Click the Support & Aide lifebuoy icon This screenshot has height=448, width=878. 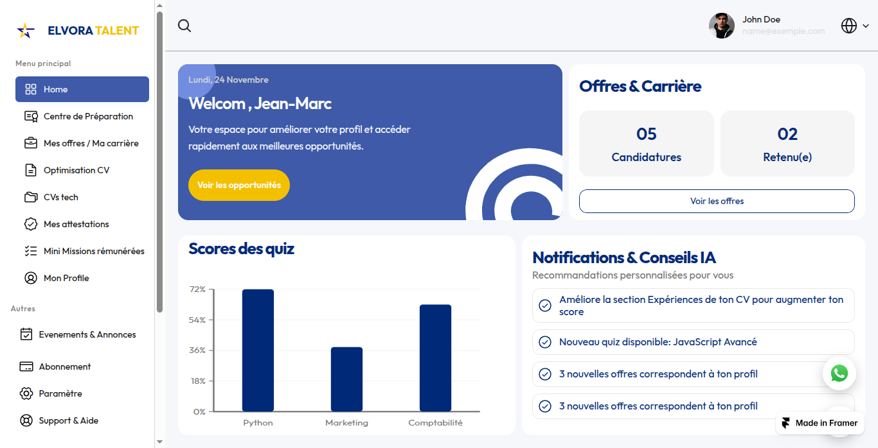tap(26, 420)
